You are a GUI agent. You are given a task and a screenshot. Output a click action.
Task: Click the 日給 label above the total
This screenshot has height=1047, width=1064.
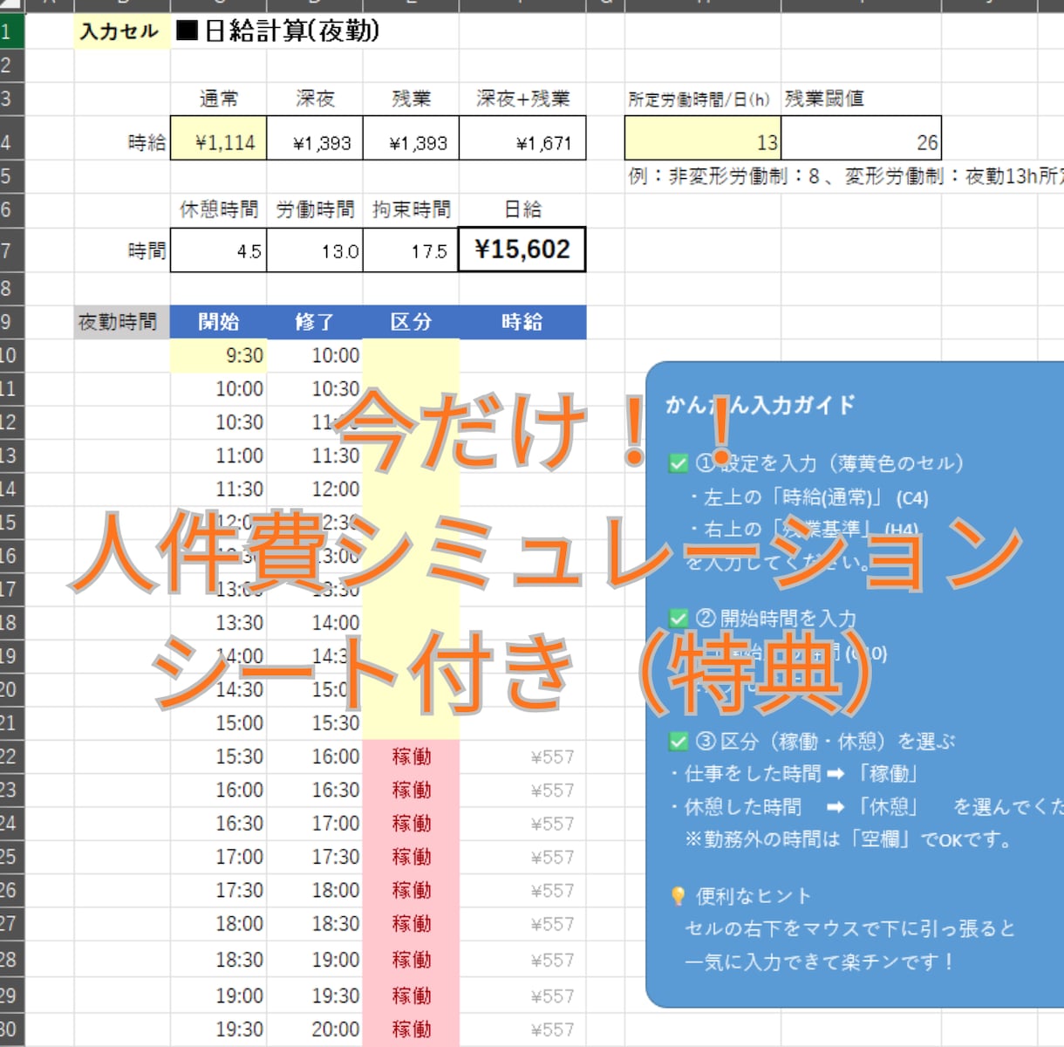522,209
